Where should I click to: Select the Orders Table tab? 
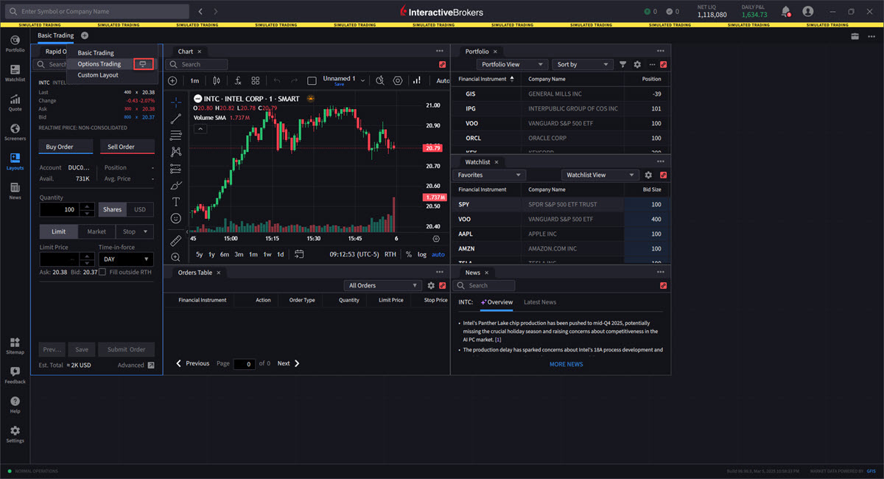tap(195, 273)
